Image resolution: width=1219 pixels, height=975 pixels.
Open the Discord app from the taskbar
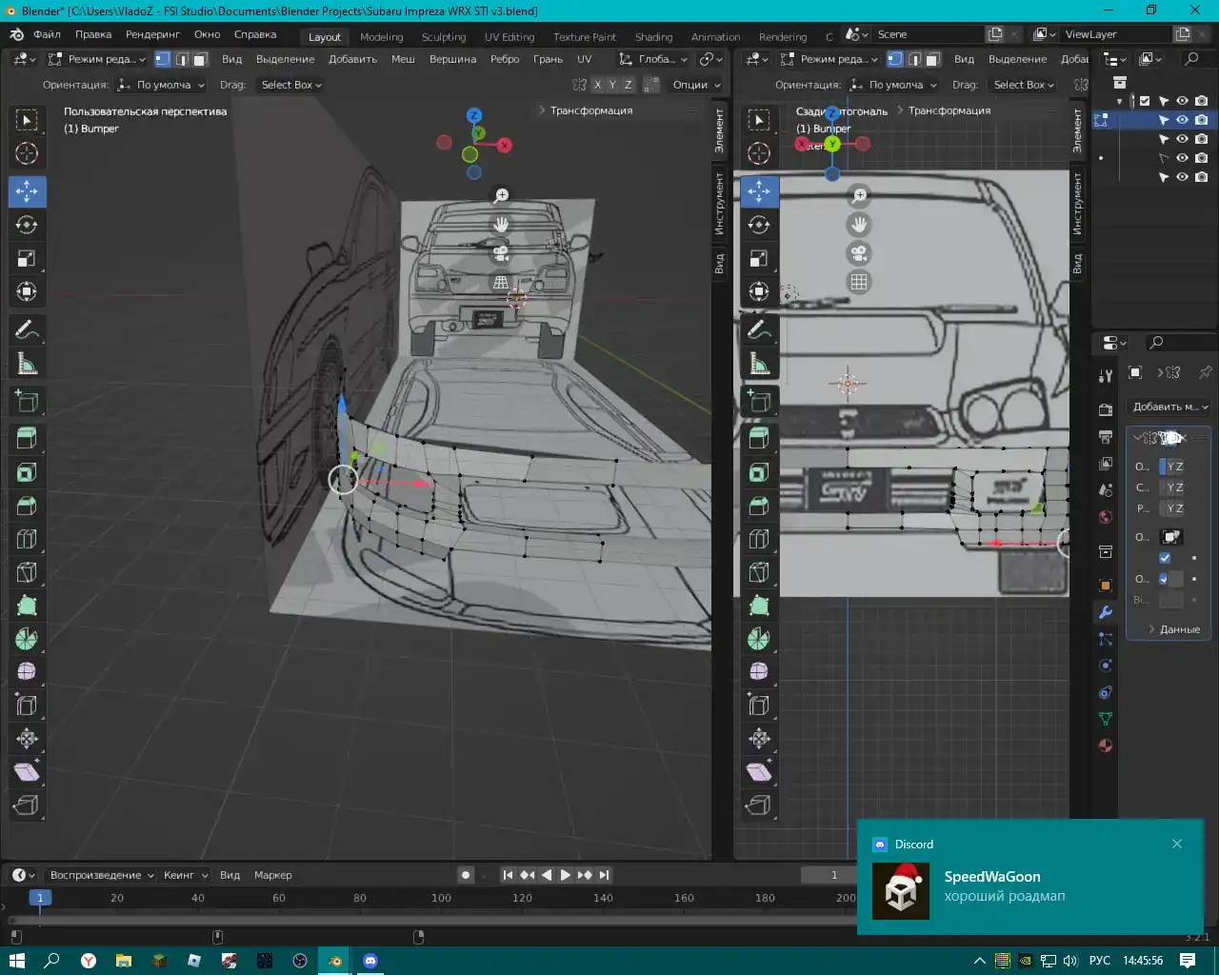point(370,961)
